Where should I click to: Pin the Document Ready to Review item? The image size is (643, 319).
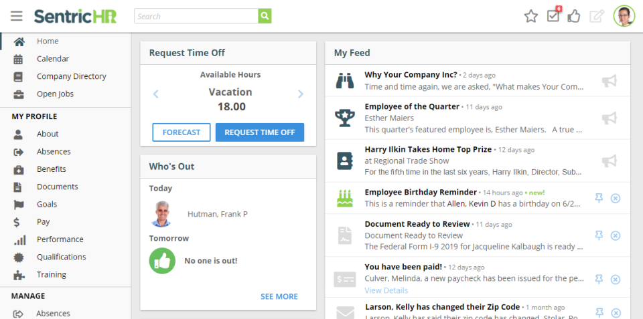click(599, 235)
